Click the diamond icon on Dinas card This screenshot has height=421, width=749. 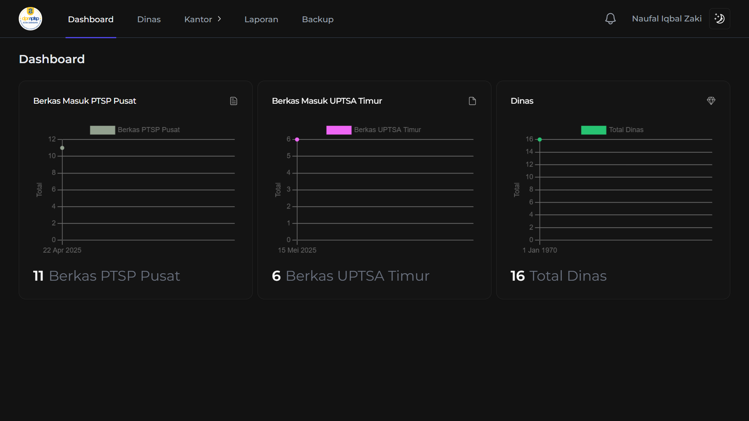coord(711,101)
